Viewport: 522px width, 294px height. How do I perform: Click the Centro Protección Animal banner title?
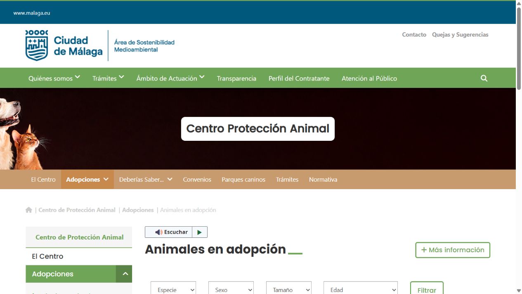click(258, 128)
